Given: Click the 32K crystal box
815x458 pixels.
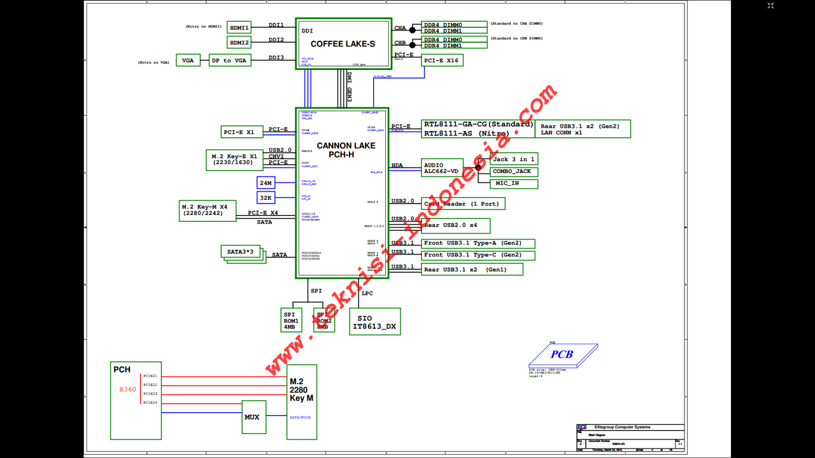Looking at the screenshot, I should coord(266,198).
